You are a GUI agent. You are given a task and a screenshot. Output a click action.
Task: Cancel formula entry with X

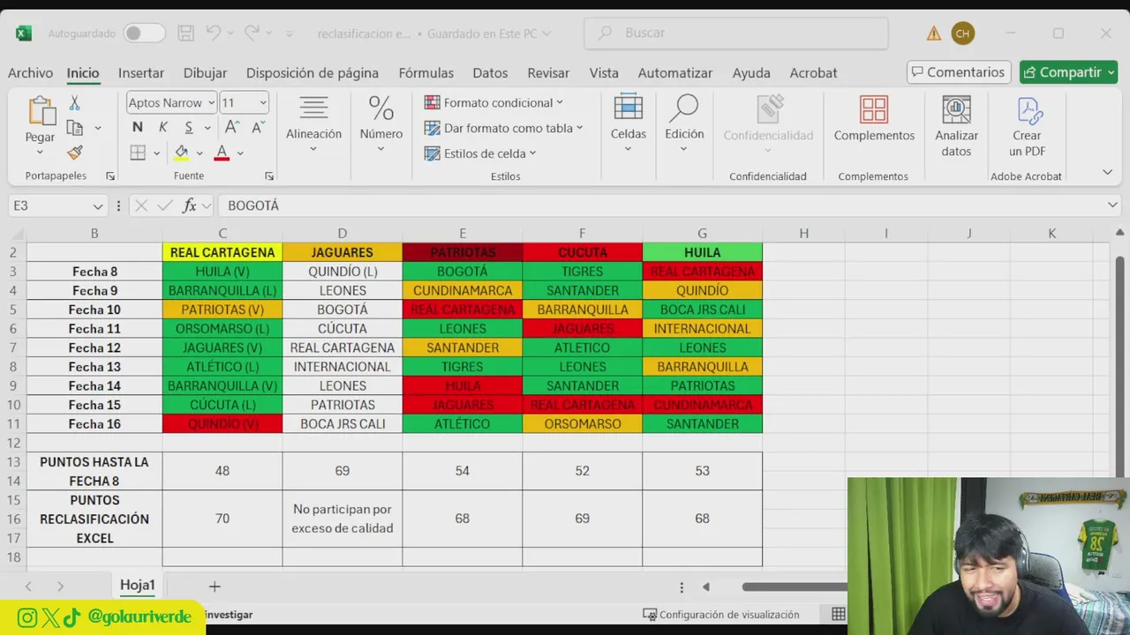tap(140, 205)
